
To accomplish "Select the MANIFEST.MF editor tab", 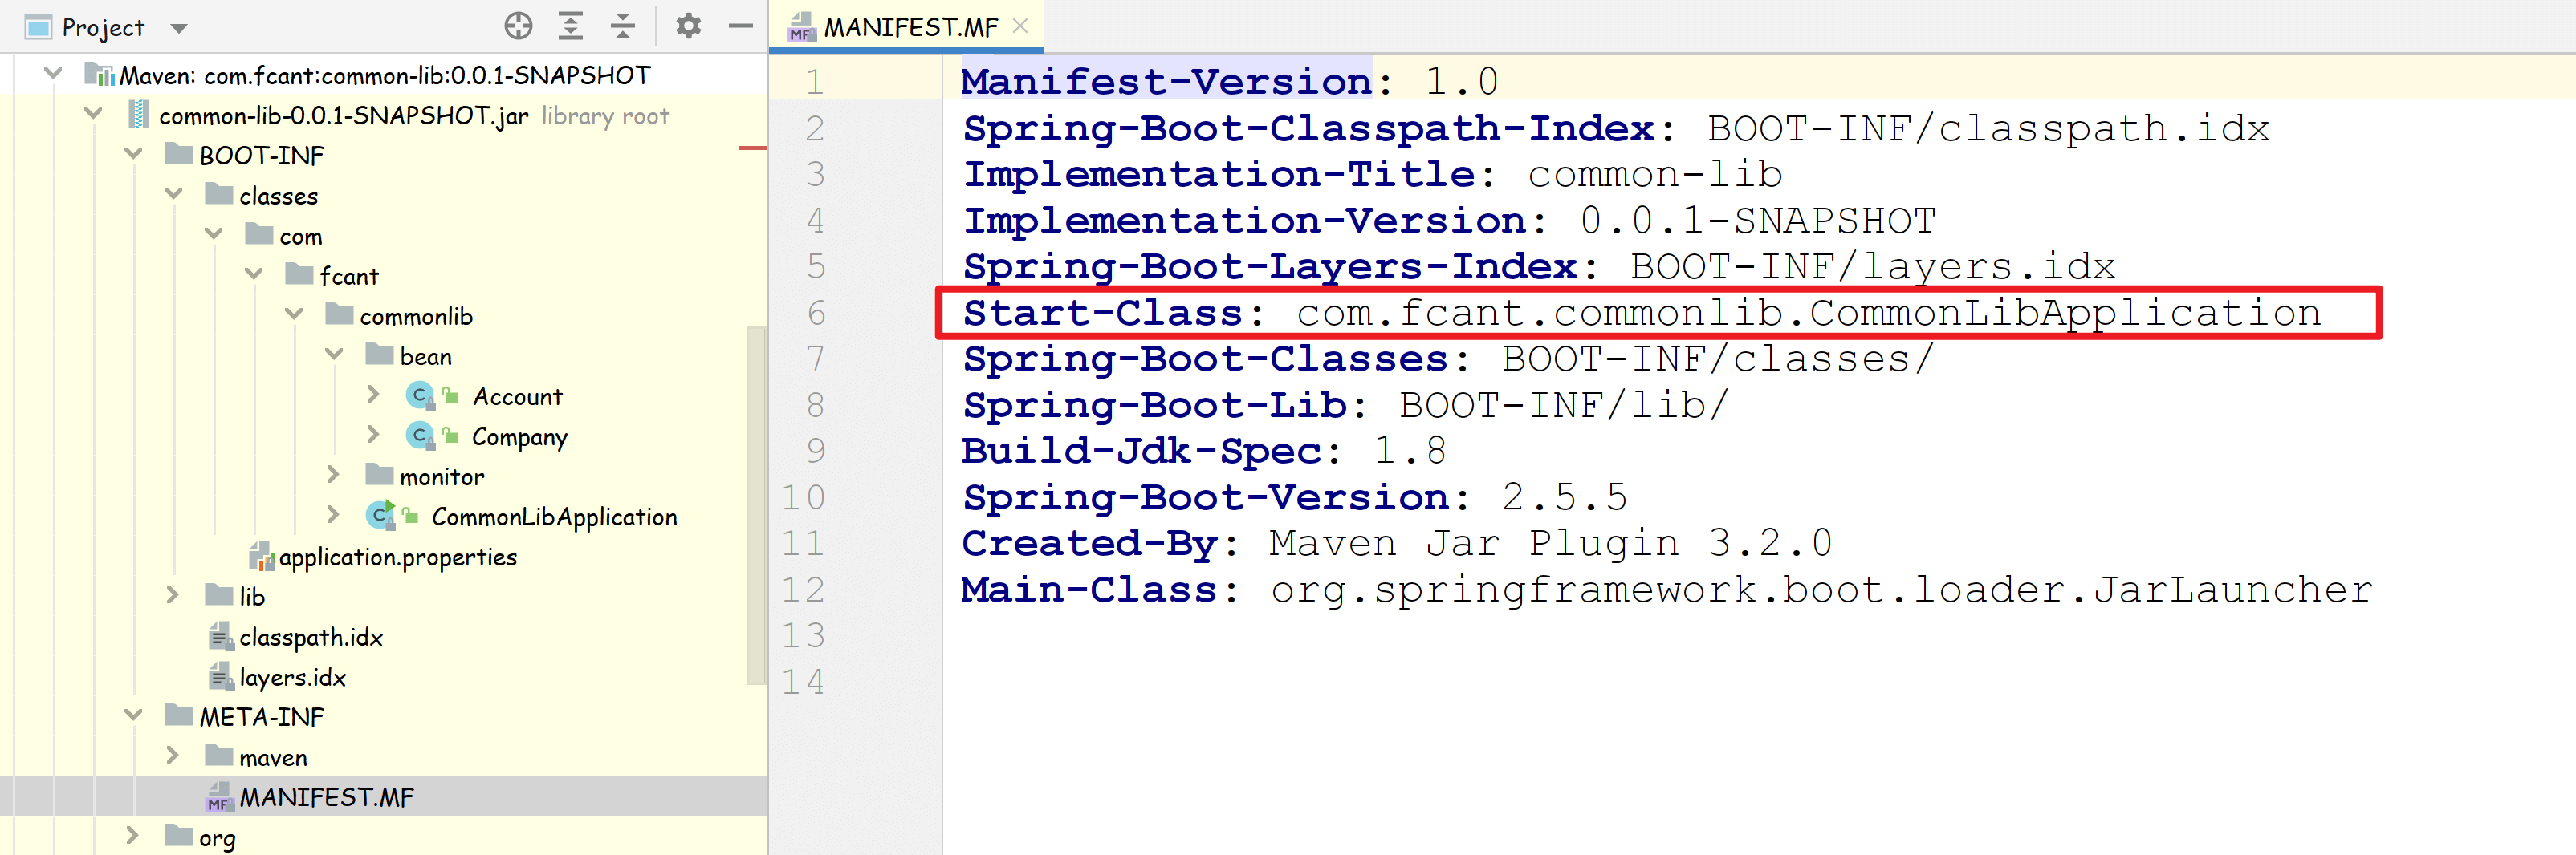I will point(909,27).
